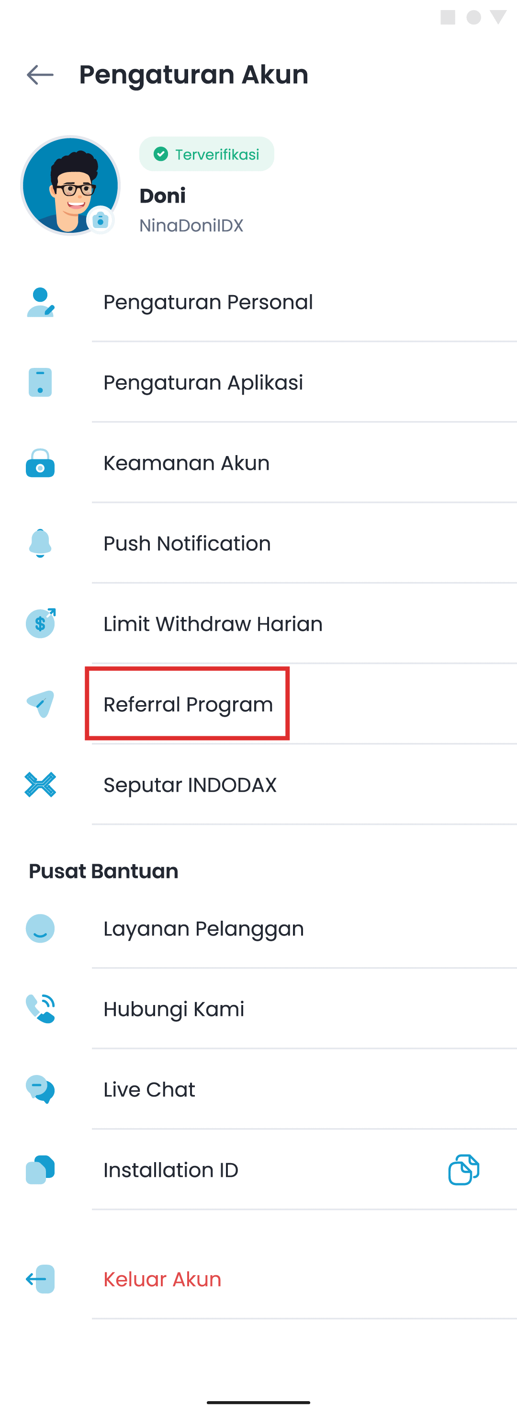Tap the Terverifikasi verification badge
The width and height of the screenshot is (517, 1416).
click(x=207, y=154)
